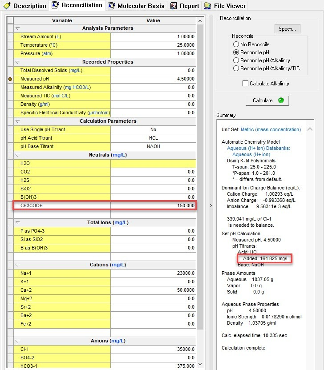Open the Specs... dialog button
The image size is (324, 370).
point(287,29)
